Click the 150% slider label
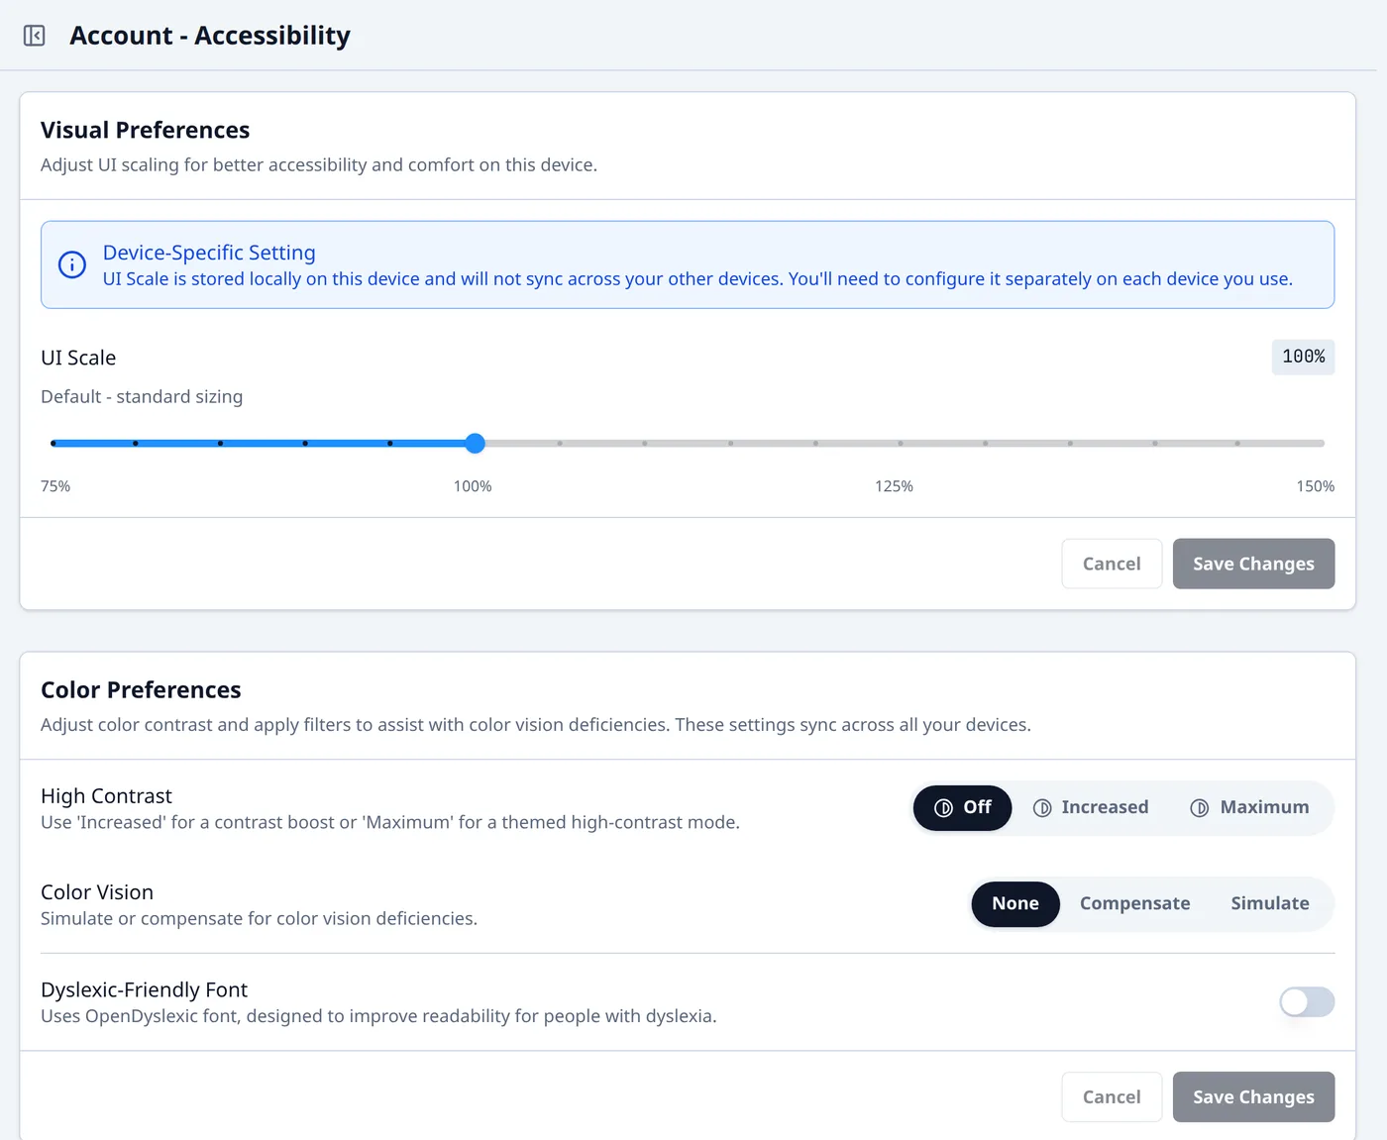 pos(1315,486)
